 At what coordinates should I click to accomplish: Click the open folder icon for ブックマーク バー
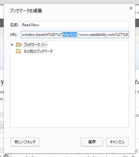pyautogui.click(x=19, y=45)
